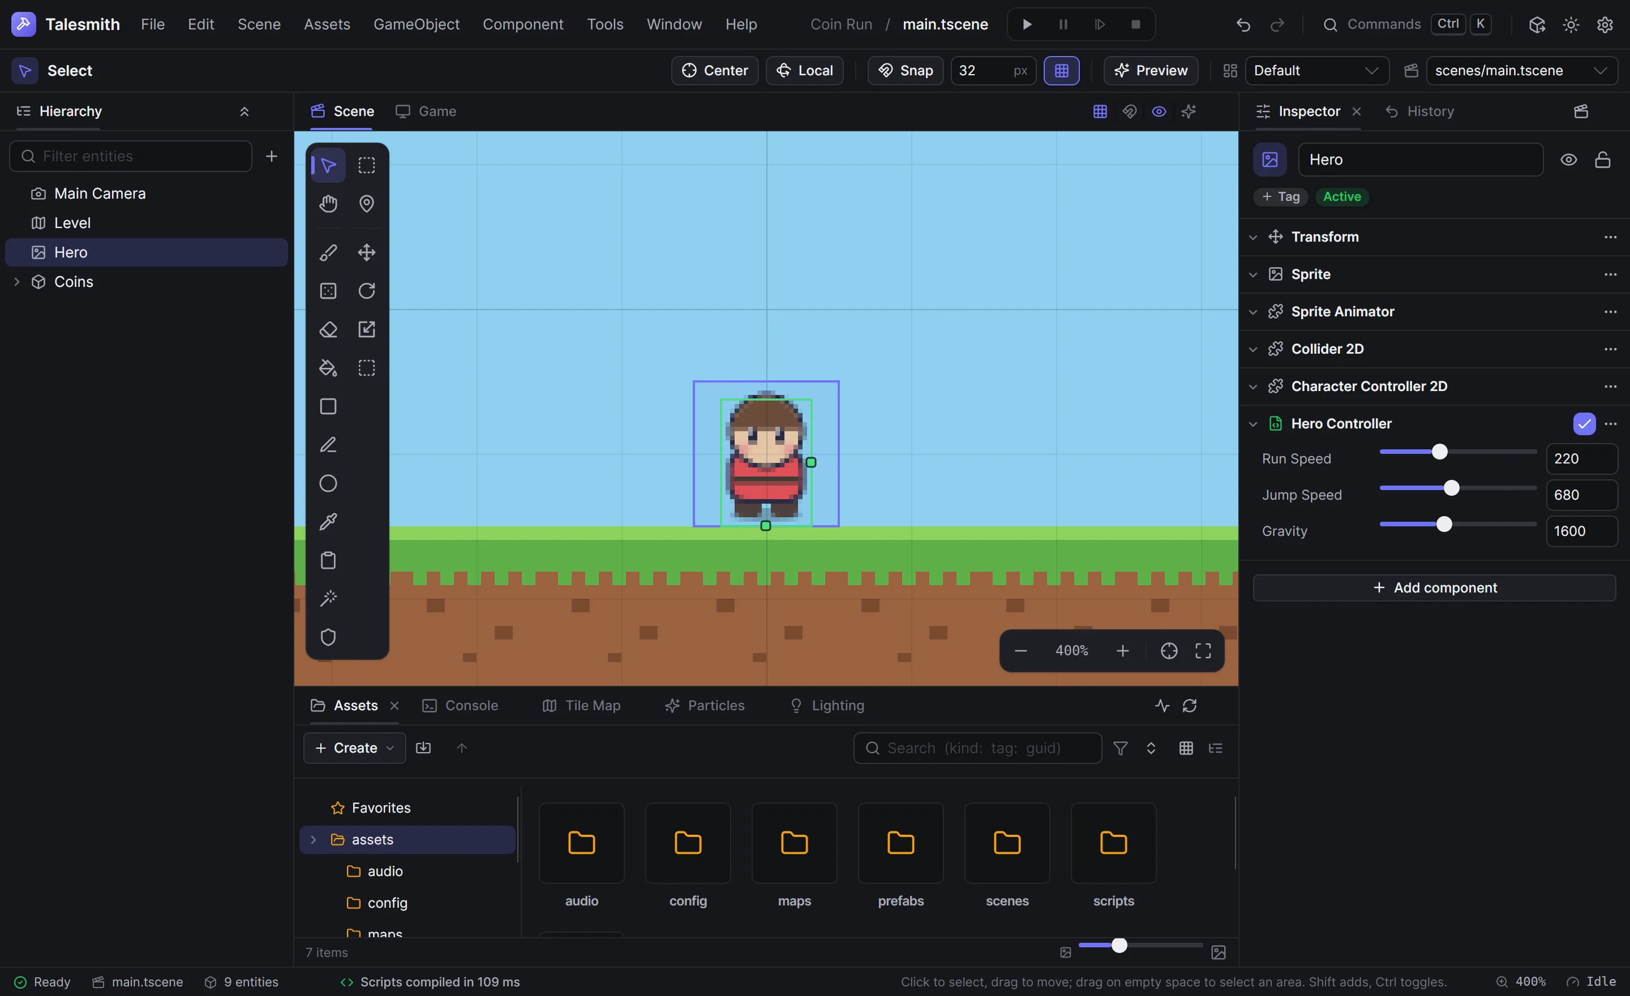
Task: Toggle Hero visibility eye in Inspector
Action: click(1568, 160)
